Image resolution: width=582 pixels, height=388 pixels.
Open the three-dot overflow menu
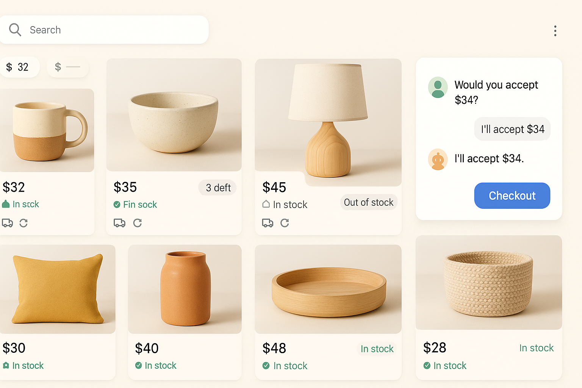coord(555,31)
